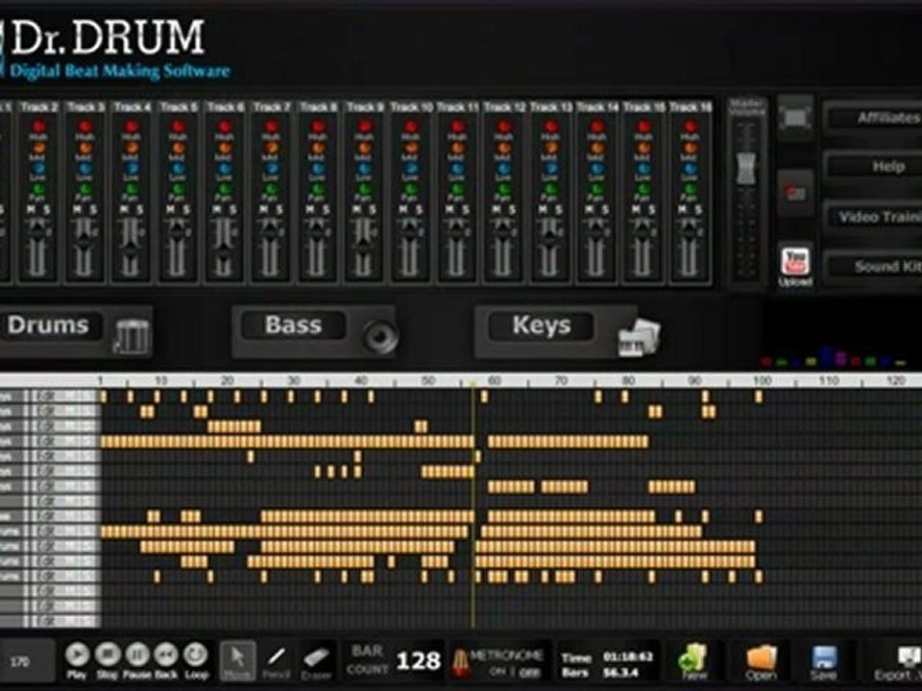
Task: Click Track 11 green Pan knob
Action: pyautogui.click(x=457, y=189)
